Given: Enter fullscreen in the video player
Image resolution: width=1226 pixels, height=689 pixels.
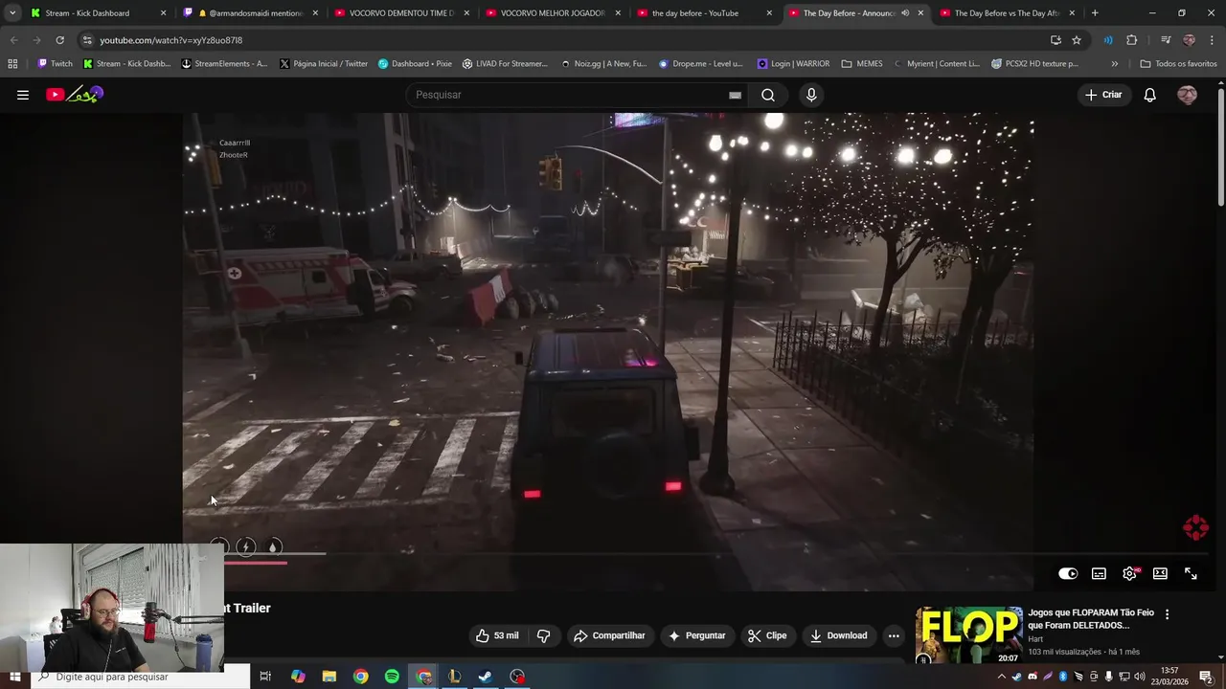Looking at the screenshot, I should (x=1191, y=573).
